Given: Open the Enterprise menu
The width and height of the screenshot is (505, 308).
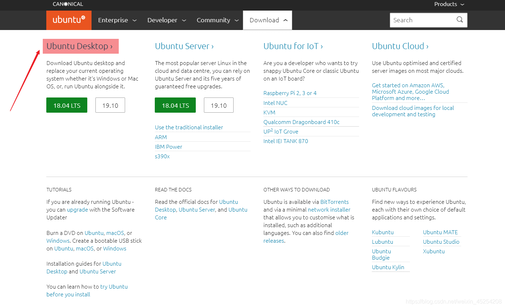Looking at the screenshot, I should pyautogui.click(x=117, y=20).
